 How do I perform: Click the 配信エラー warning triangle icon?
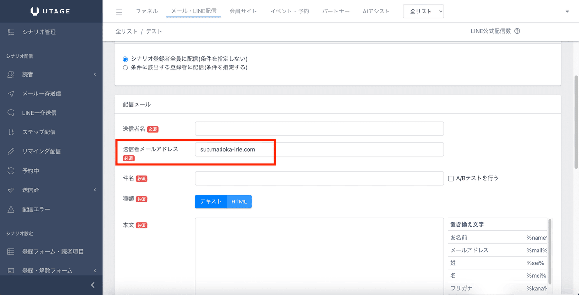(11, 209)
